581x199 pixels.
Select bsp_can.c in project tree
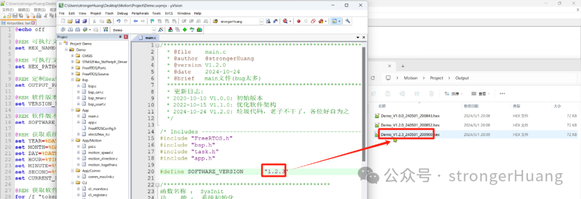tap(96, 92)
